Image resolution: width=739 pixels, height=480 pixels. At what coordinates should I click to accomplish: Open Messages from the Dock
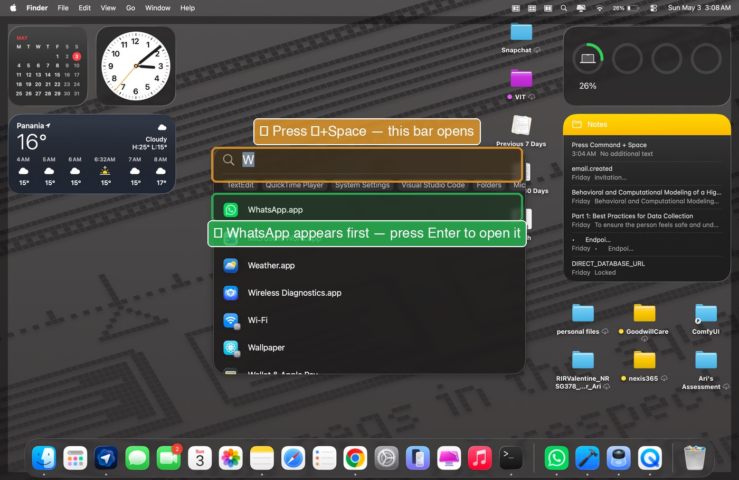pyautogui.click(x=137, y=458)
